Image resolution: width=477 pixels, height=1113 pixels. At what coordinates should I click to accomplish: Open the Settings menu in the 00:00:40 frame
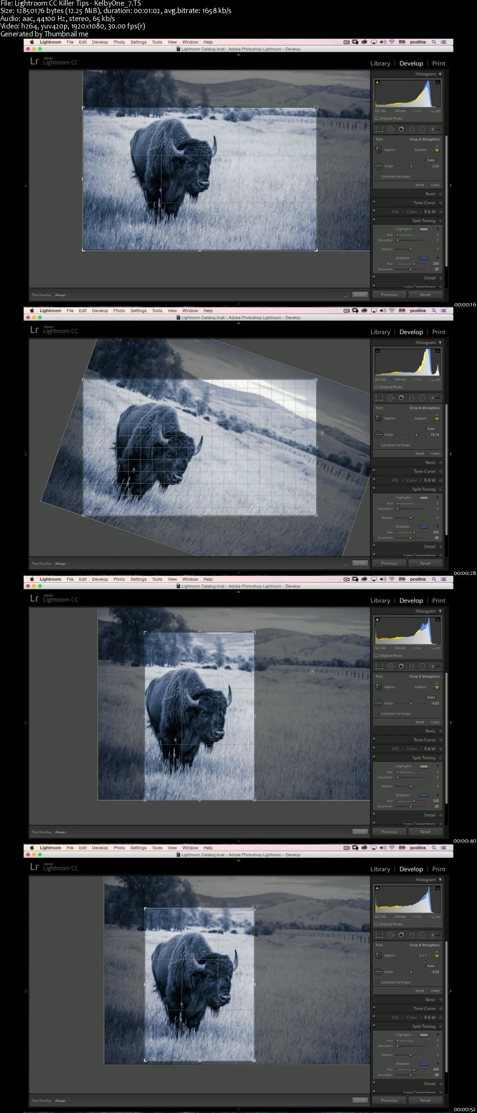pyautogui.click(x=138, y=579)
